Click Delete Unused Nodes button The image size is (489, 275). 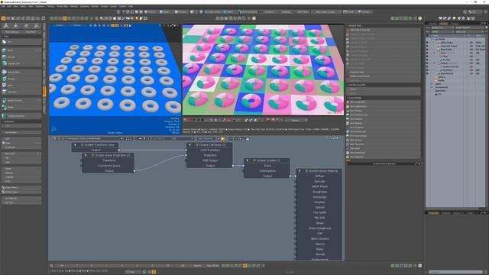[x=384, y=76]
